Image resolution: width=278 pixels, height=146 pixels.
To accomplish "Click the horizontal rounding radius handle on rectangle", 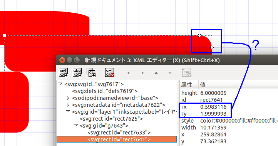I will click(199, 36).
